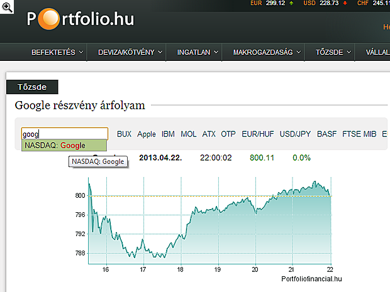Choose the NASDAQ: Google autocomplete suggestion
390x292 pixels.
[64, 145]
